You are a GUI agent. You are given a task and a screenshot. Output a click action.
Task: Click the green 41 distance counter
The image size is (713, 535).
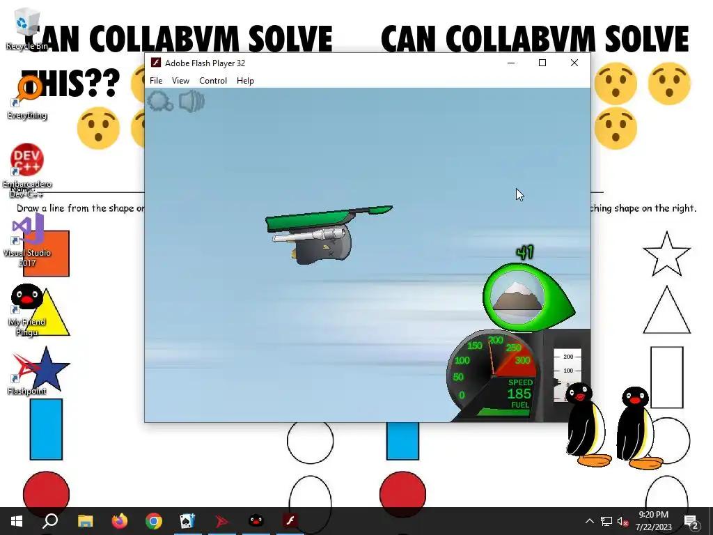[525, 252]
